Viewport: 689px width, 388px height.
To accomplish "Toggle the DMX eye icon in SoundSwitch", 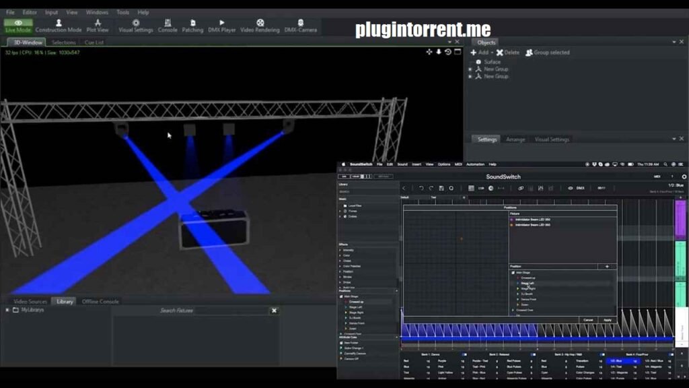I will coord(571,189).
